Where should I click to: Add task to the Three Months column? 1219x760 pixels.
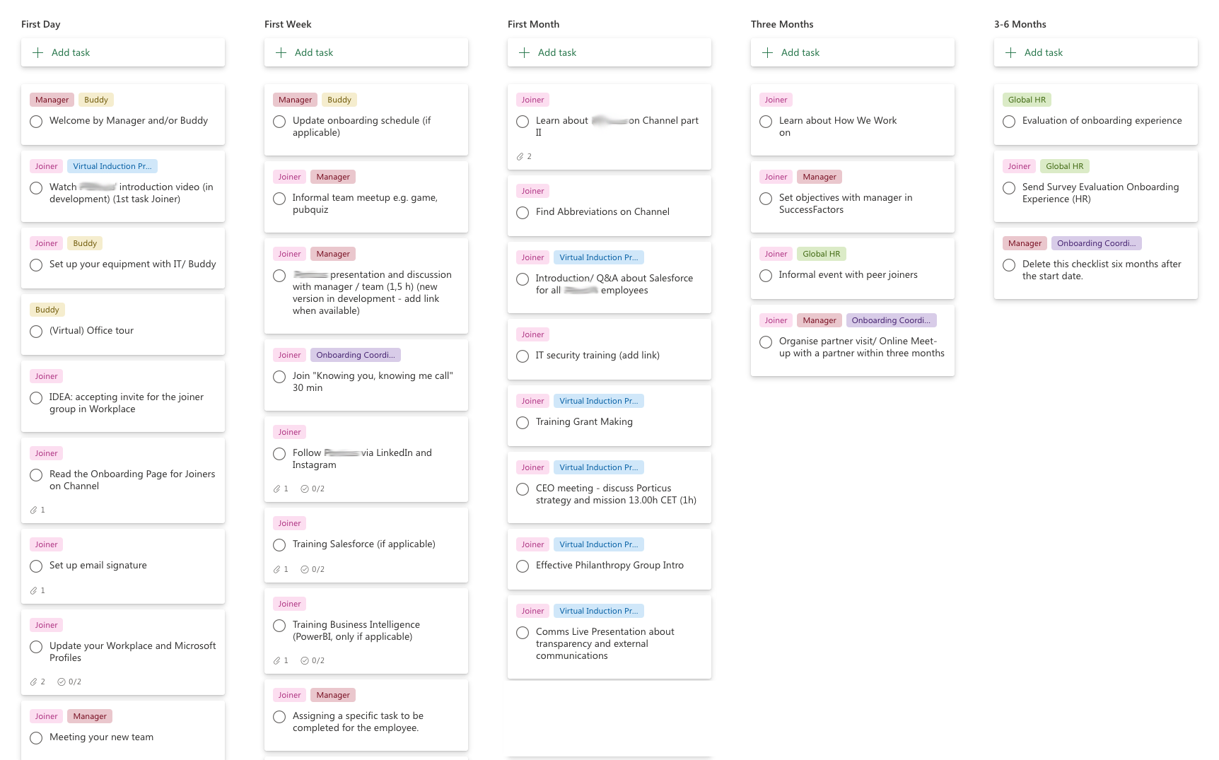point(853,53)
